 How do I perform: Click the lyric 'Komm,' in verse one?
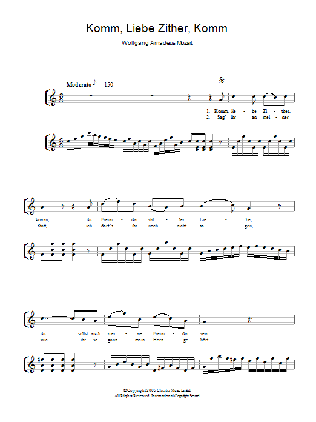[222, 111]
